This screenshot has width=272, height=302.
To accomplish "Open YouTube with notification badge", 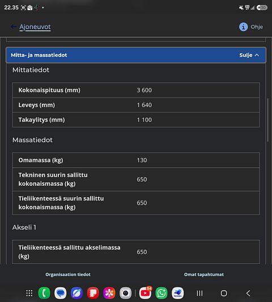I will pyautogui.click(x=145, y=293).
